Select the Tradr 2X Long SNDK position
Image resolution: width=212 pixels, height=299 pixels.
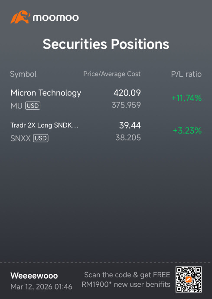tap(106, 131)
